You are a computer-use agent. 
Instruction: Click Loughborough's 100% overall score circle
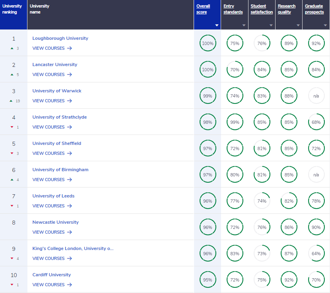(x=208, y=43)
